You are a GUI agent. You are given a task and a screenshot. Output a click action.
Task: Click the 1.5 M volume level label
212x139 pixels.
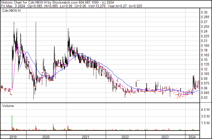tap(205, 123)
